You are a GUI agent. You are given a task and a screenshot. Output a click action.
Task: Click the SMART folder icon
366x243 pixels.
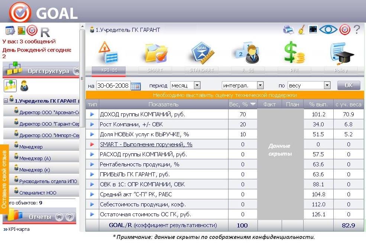[156, 53]
